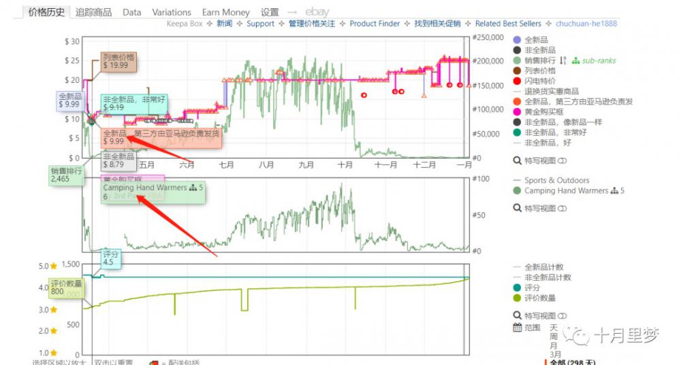Click 评分 4.5 tooltip label
Screen dimensions: 681x365
pyautogui.click(x=111, y=258)
